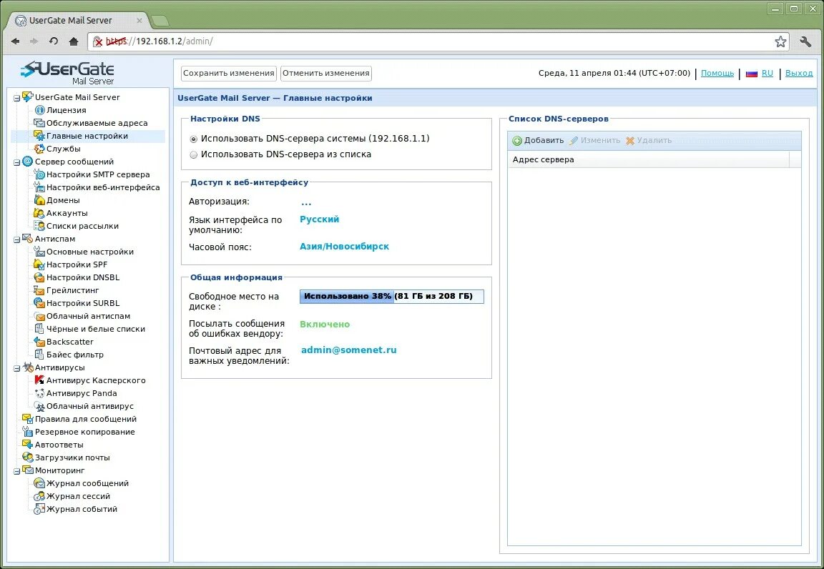
Task: Click the Журнал событий icon
Action: pyautogui.click(x=39, y=509)
